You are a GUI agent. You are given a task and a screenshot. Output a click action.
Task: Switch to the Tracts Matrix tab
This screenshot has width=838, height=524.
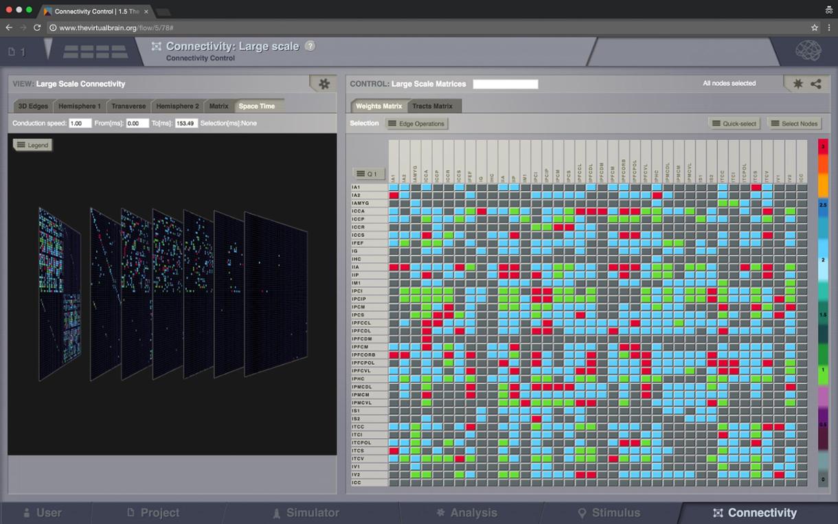click(432, 106)
